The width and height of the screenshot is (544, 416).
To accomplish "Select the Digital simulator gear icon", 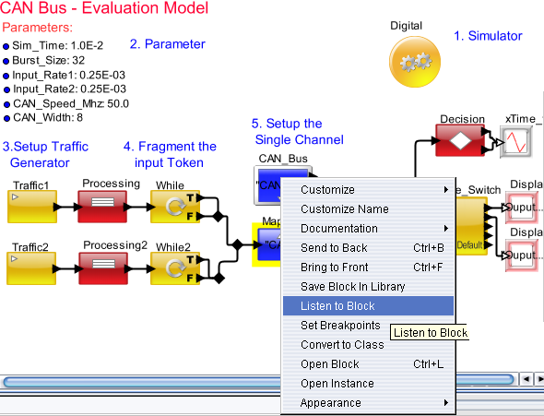I will click(415, 62).
